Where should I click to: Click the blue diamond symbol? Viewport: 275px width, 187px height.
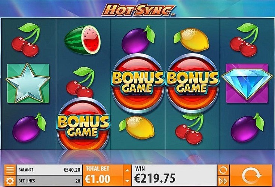click(x=247, y=83)
